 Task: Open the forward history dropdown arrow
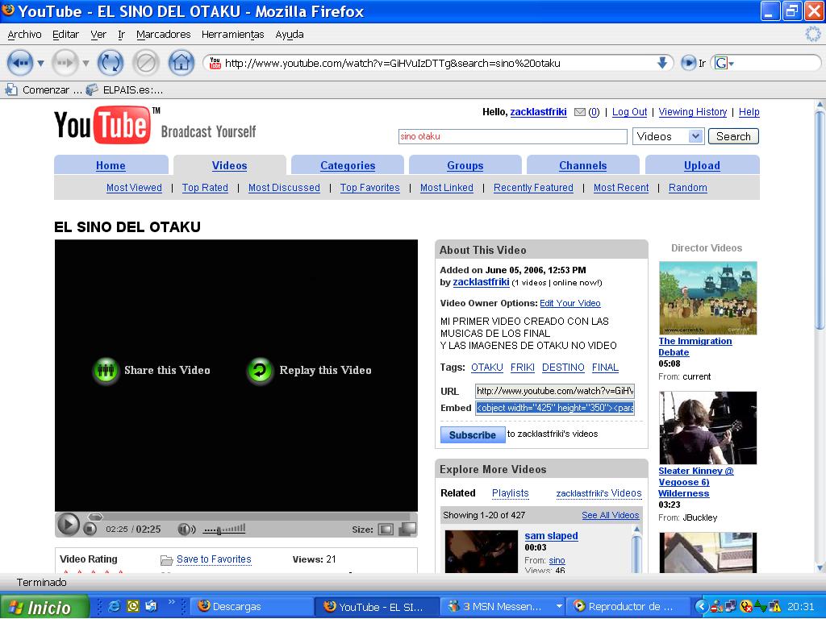86,64
